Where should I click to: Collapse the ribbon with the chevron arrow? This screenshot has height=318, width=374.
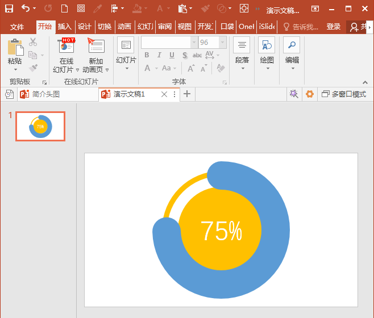click(x=365, y=82)
